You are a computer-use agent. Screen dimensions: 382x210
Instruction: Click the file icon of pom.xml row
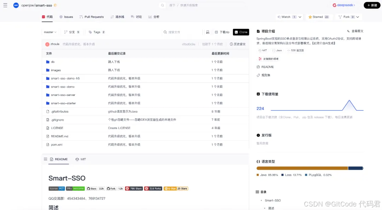click(48, 145)
